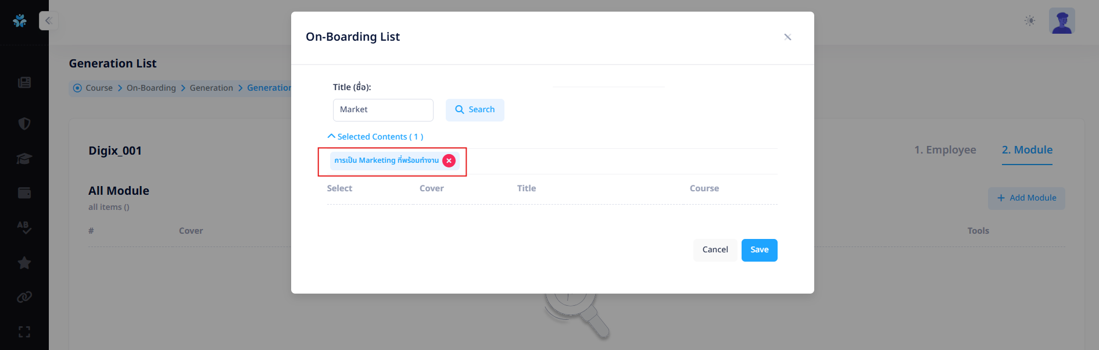Open the chain link sidebar icon

coord(24,297)
